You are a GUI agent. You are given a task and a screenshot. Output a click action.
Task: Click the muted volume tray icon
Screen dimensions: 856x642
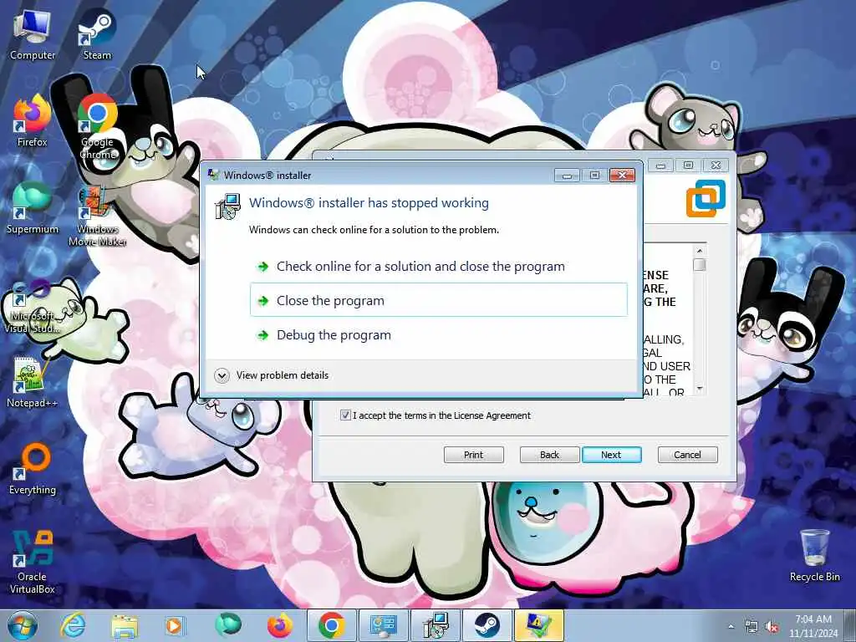[772, 627]
